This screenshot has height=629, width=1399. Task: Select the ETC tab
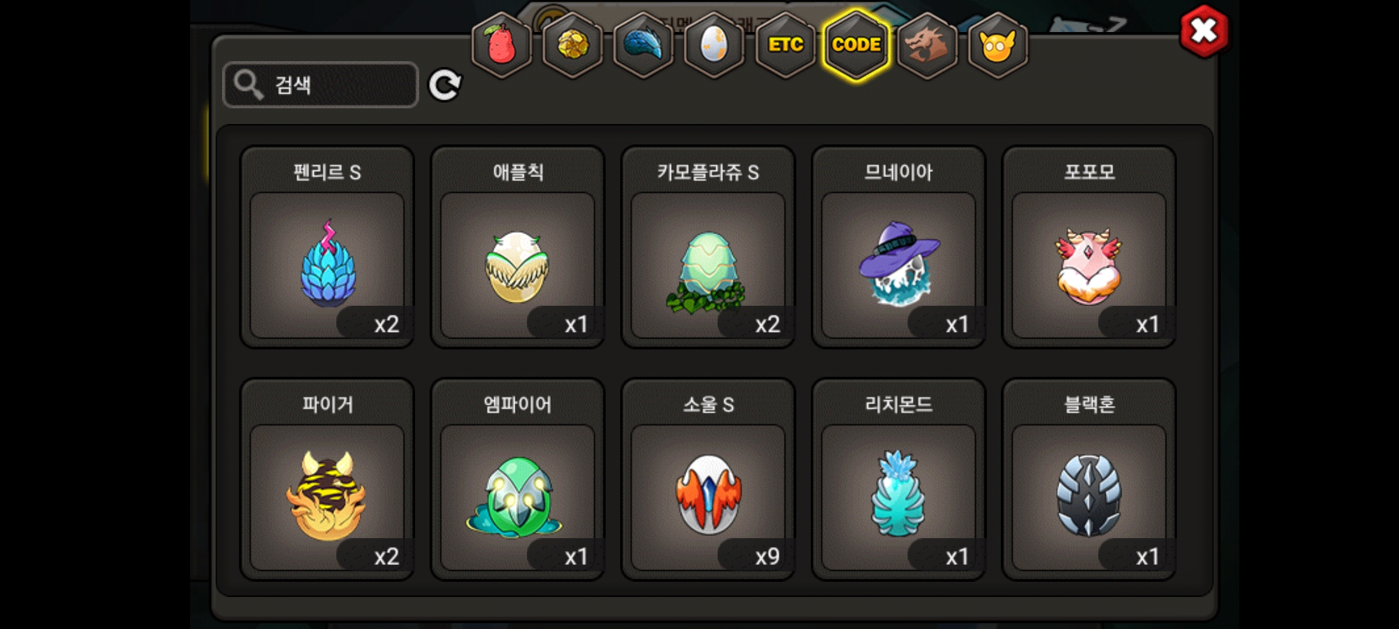[x=785, y=45]
